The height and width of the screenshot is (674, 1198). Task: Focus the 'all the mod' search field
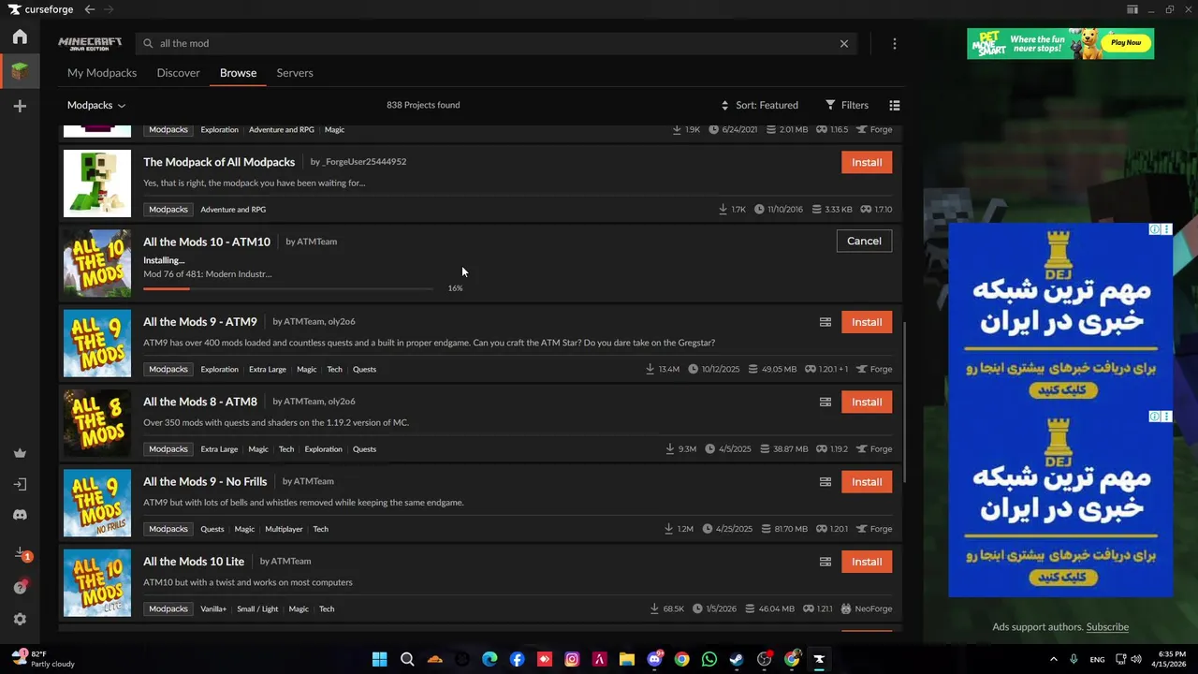tap(496, 43)
